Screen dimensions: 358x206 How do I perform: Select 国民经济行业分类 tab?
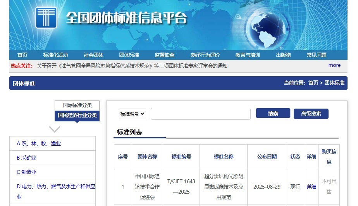click(77, 115)
